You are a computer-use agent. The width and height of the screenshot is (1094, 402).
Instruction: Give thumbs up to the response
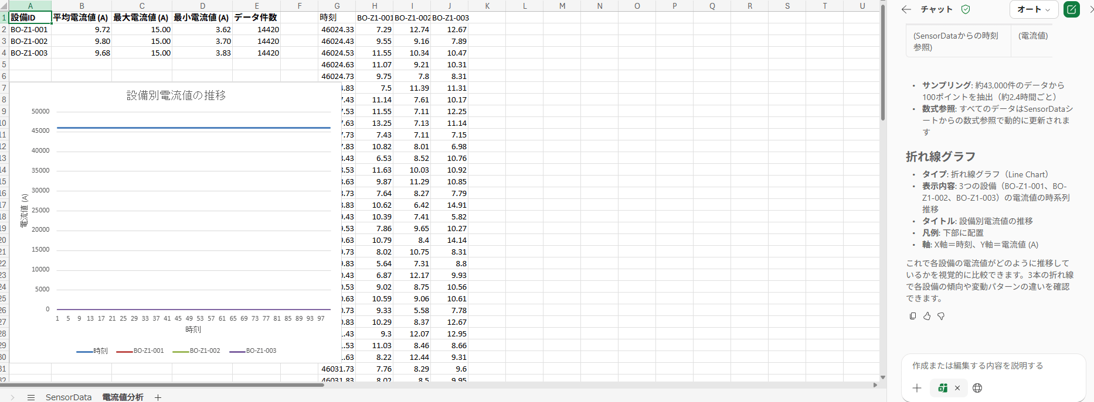927,316
